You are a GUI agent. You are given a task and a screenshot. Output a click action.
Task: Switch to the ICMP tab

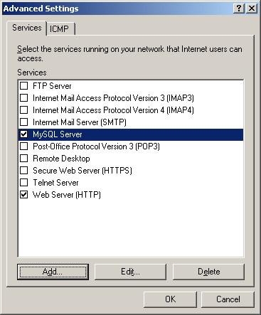click(x=60, y=29)
